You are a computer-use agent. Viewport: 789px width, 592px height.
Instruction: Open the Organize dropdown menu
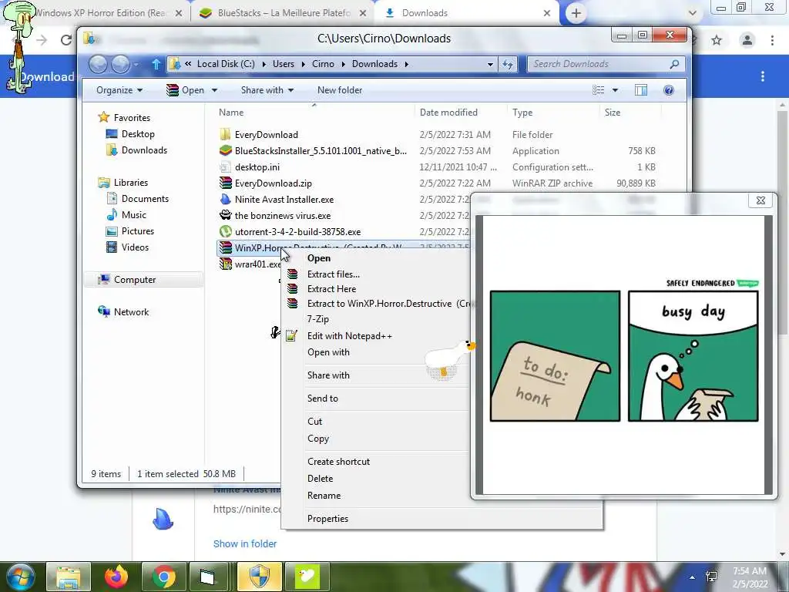(119, 90)
